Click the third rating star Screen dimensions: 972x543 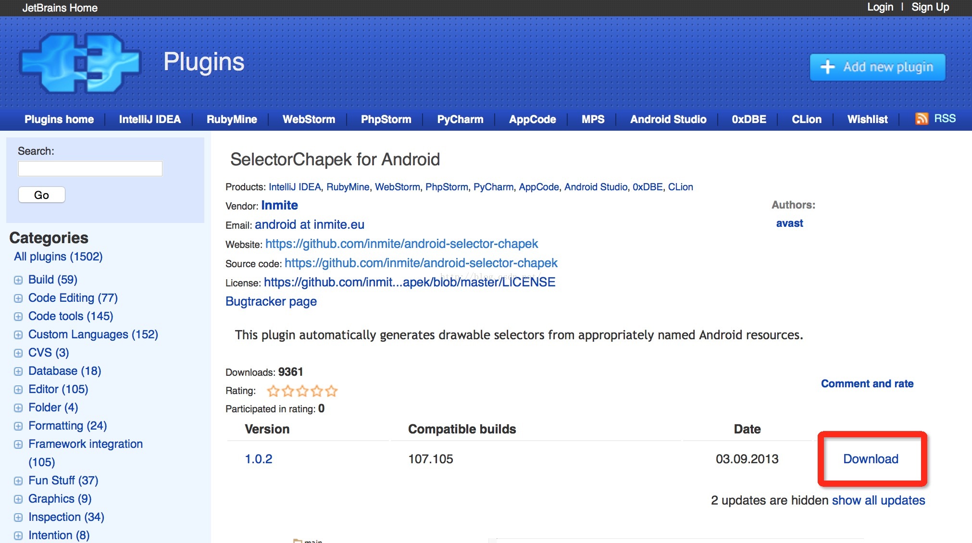point(302,391)
